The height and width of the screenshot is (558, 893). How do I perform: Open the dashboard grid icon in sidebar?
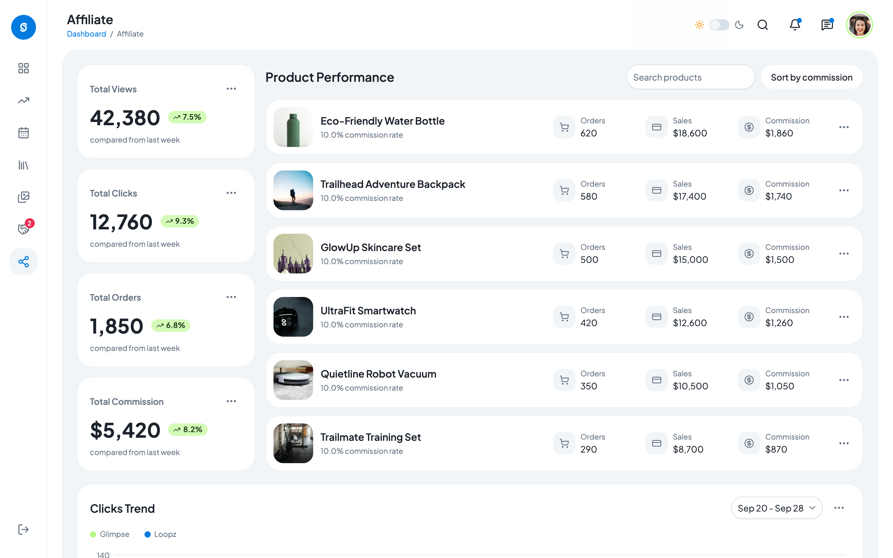pos(23,68)
